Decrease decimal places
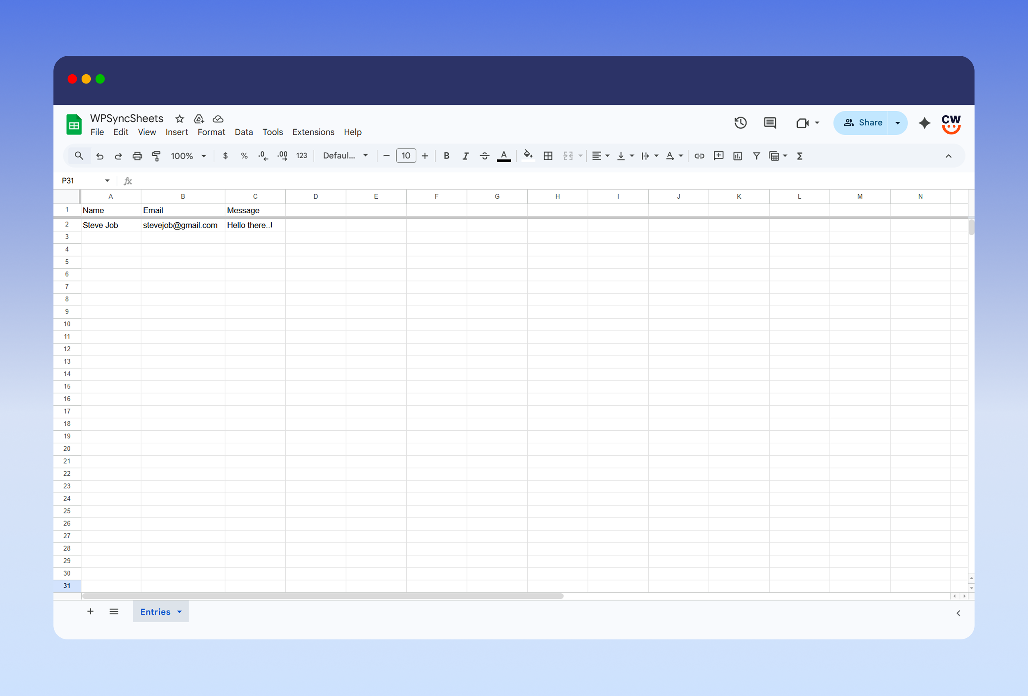The width and height of the screenshot is (1028, 696). pos(263,156)
